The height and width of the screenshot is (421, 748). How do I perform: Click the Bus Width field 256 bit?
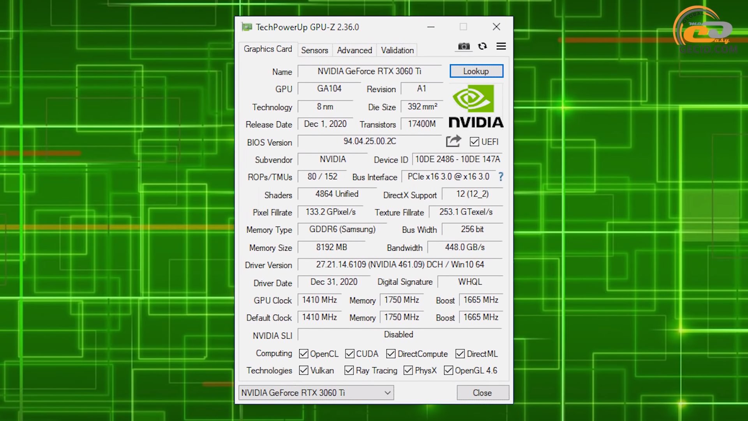coord(473,229)
